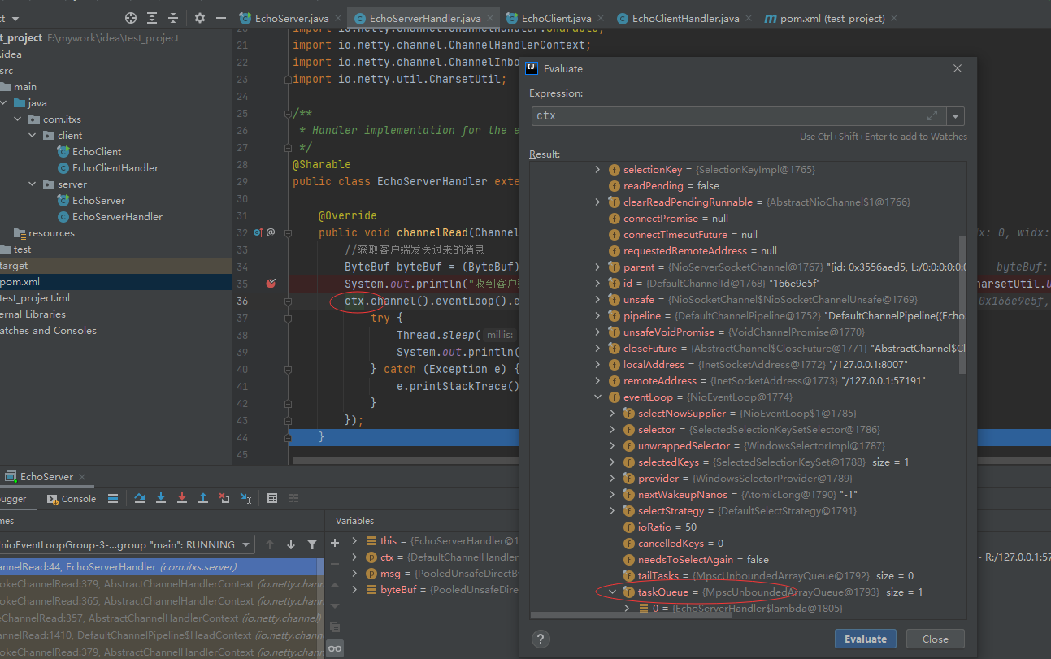The width and height of the screenshot is (1051, 659).
Task: Switch to EchoClient.java tab
Action: tap(556, 18)
